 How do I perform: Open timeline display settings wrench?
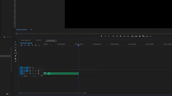click(x=36, y=45)
